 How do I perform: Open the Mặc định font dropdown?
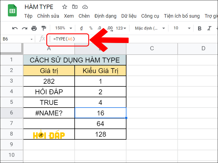[150, 28]
